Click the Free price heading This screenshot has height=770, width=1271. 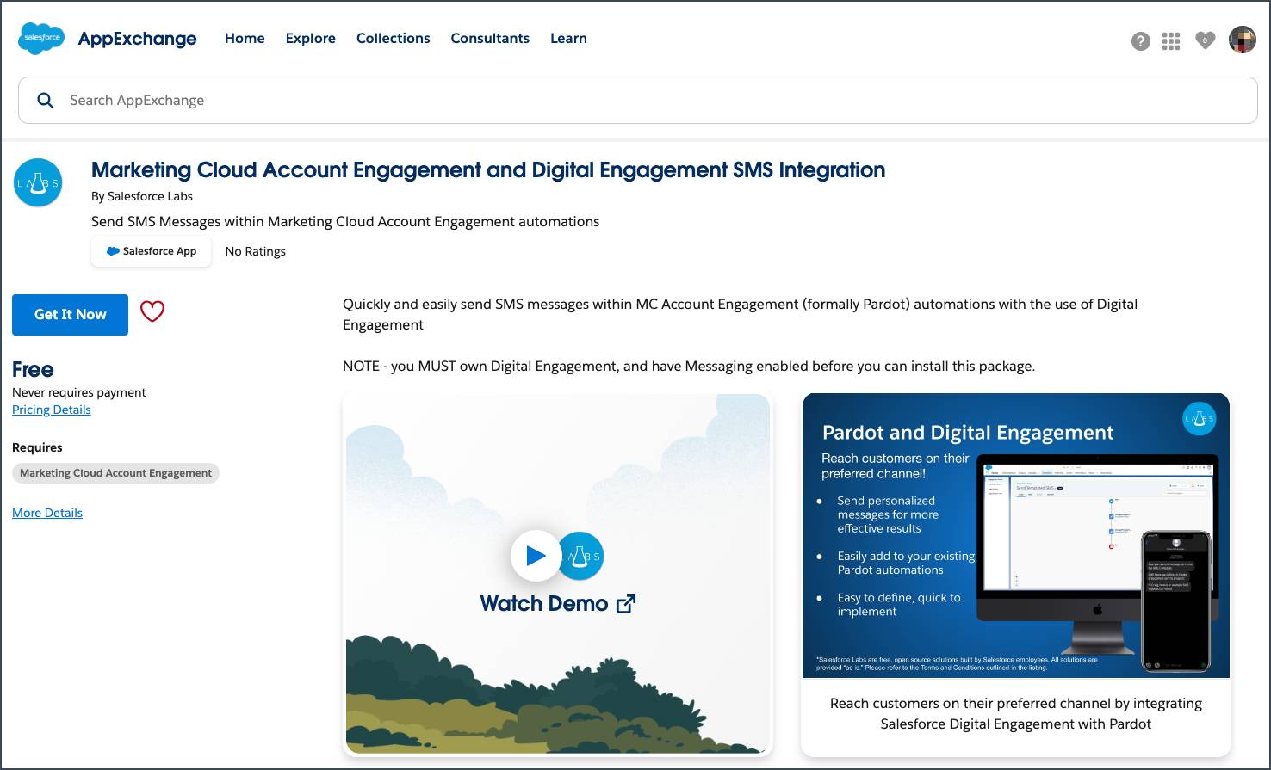point(33,370)
